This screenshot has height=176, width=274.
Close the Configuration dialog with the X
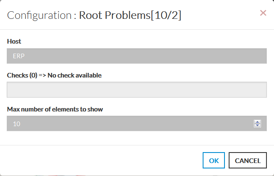coord(263,13)
